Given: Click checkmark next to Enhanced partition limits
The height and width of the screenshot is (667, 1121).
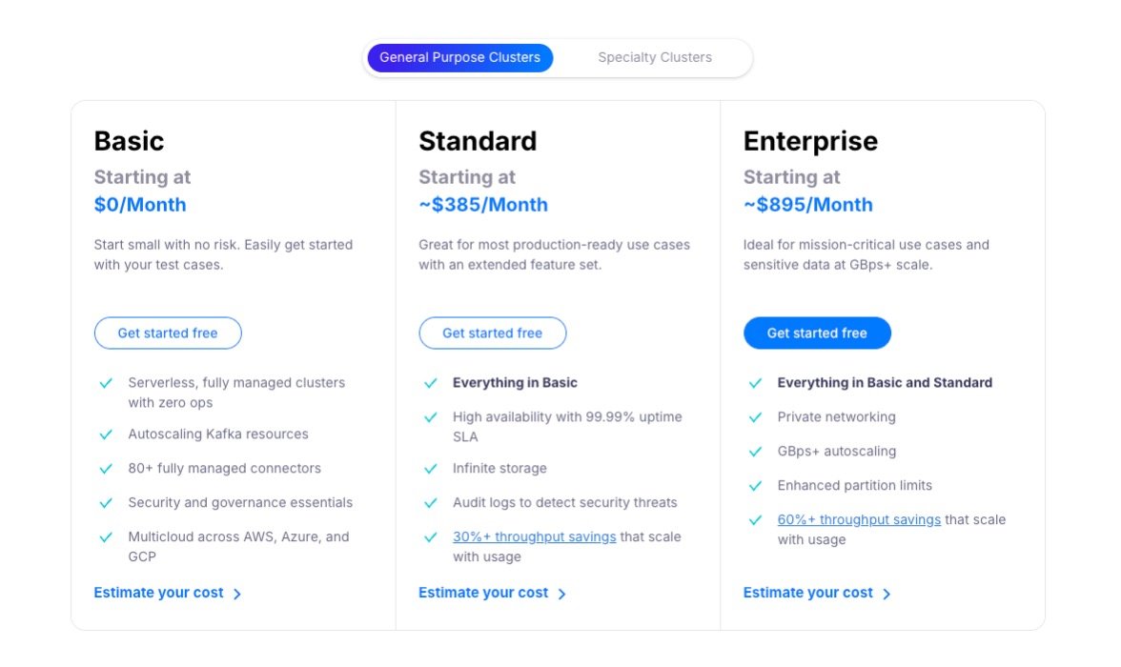Looking at the screenshot, I should pos(756,486).
